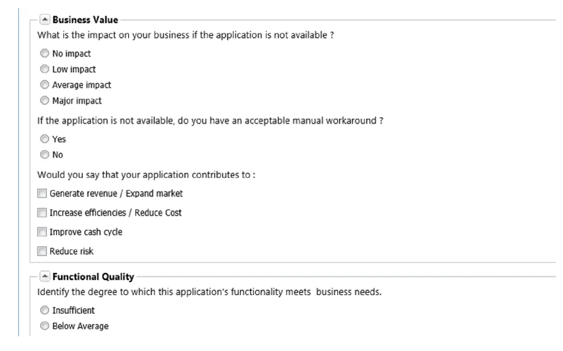The height and width of the screenshot is (351, 563).
Task: Click the Reduce risk label text
Action: [x=71, y=251]
